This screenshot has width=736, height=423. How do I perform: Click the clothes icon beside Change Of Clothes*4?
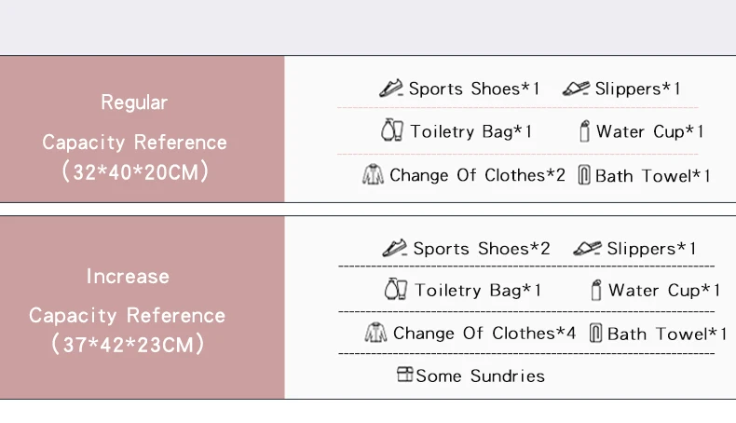point(375,333)
